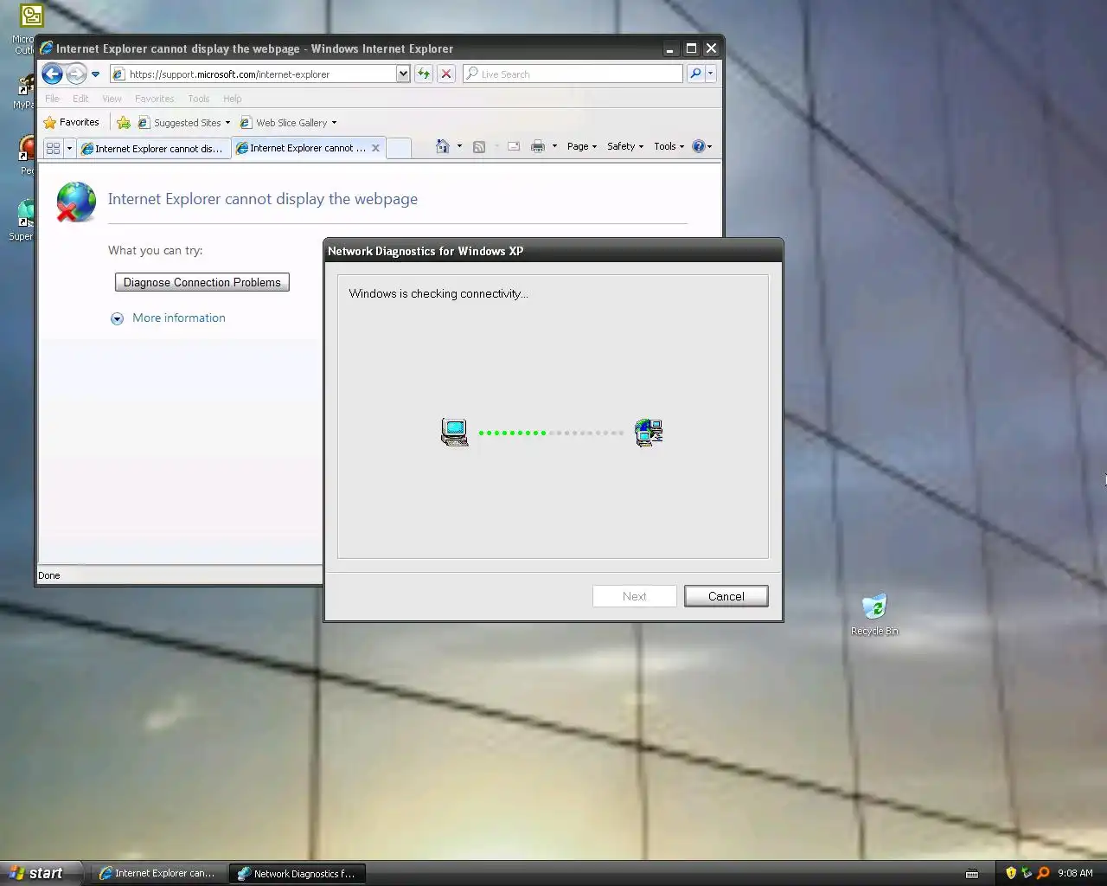Click the search magnifier button
The image size is (1107, 886).
coord(695,74)
